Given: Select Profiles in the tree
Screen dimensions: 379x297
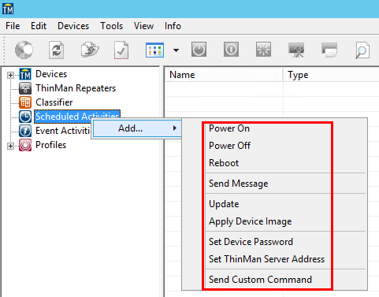Looking at the screenshot, I should coord(50,145).
